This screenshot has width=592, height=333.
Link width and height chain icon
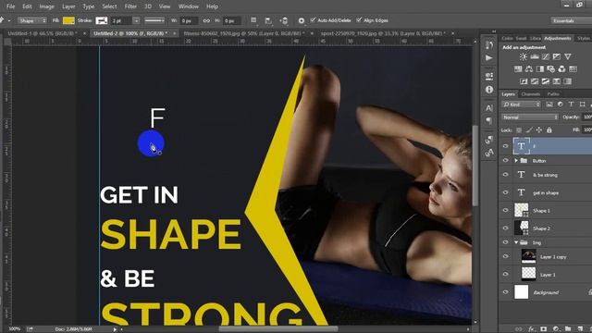coord(206,20)
